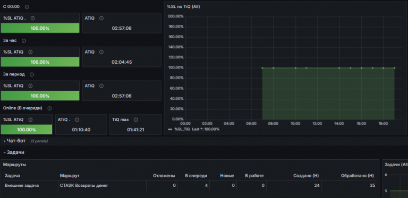Image resolution: width=408 pixels, height=198 pixels.
Task: Click info icon next to За час
Action: (x=24, y=41)
